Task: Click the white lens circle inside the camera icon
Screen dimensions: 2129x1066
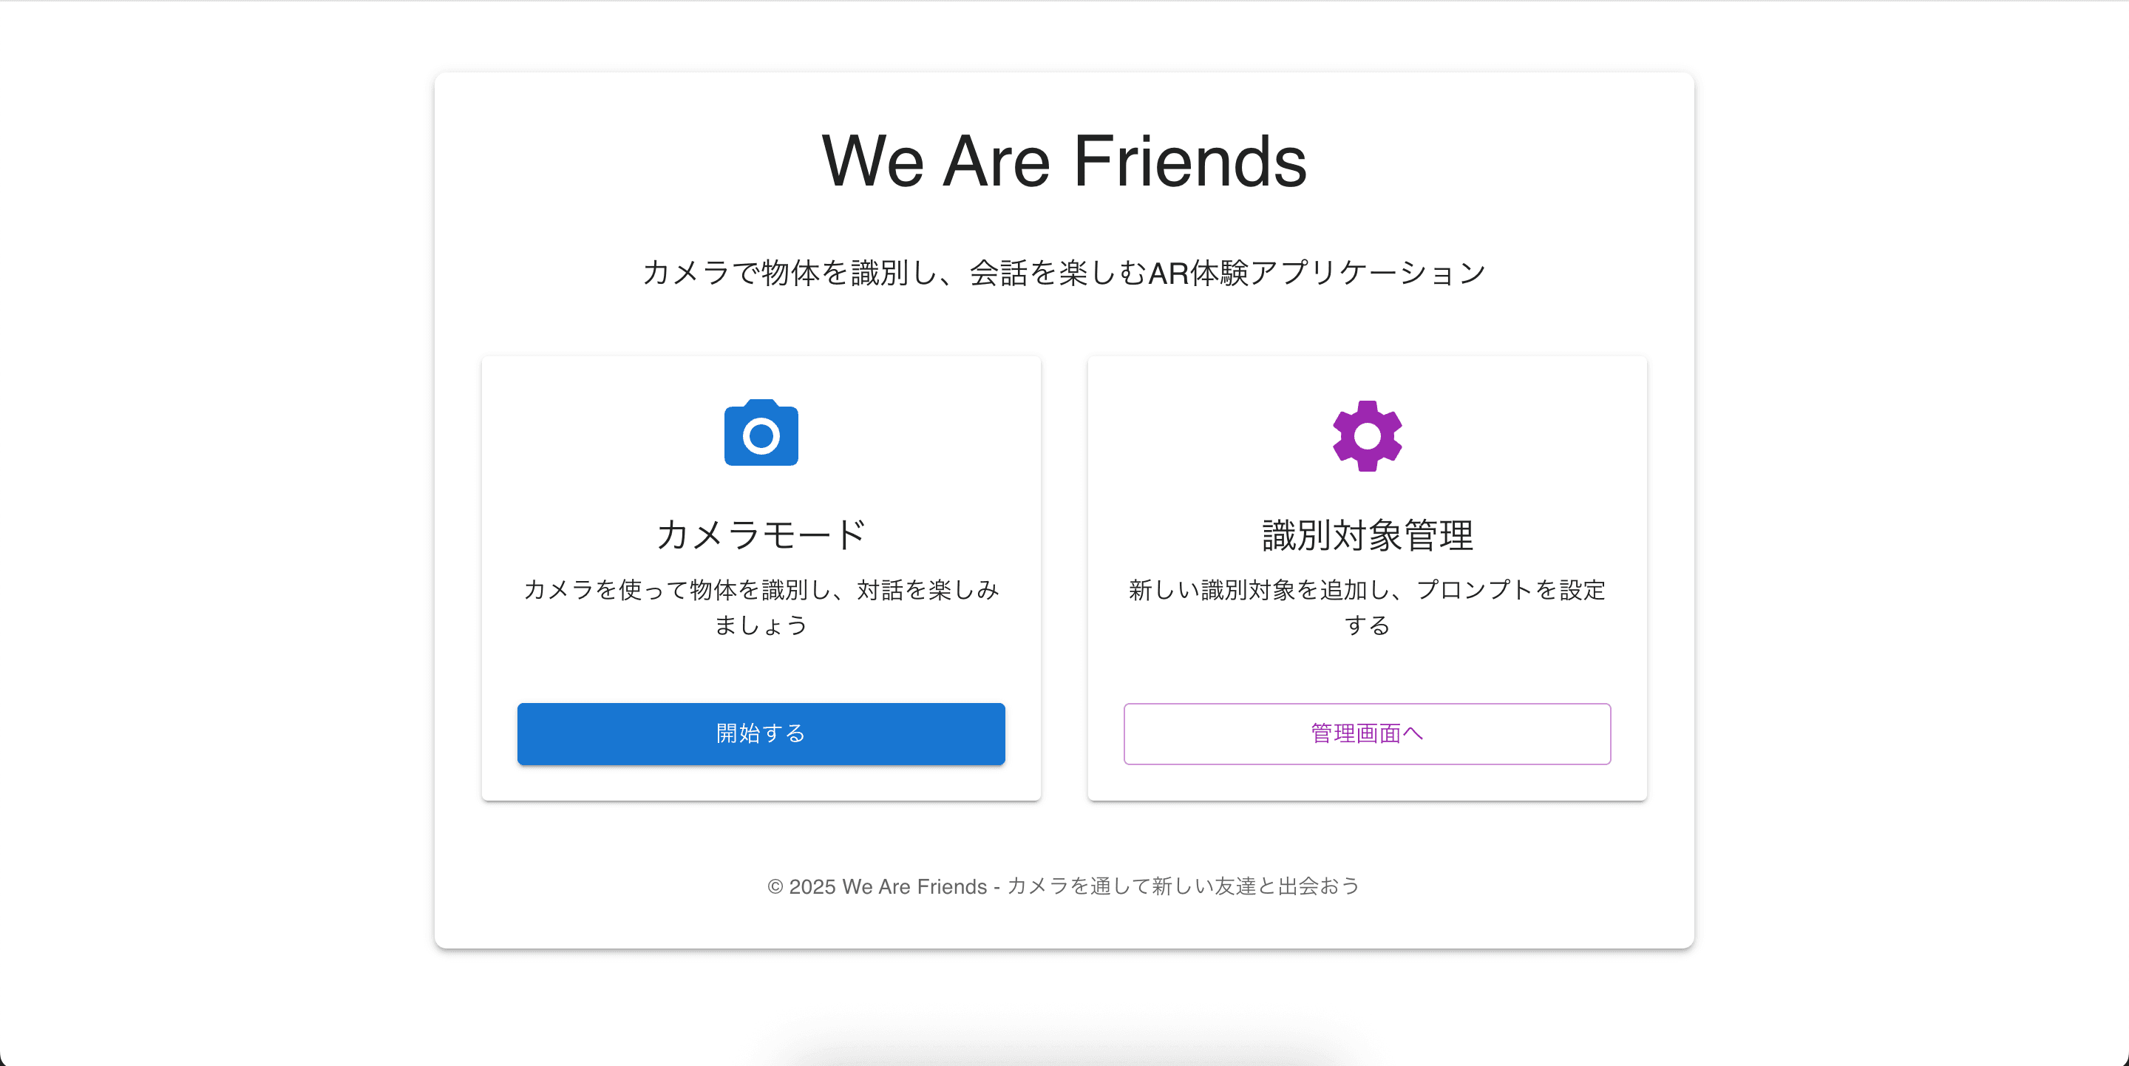Action: click(761, 435)
